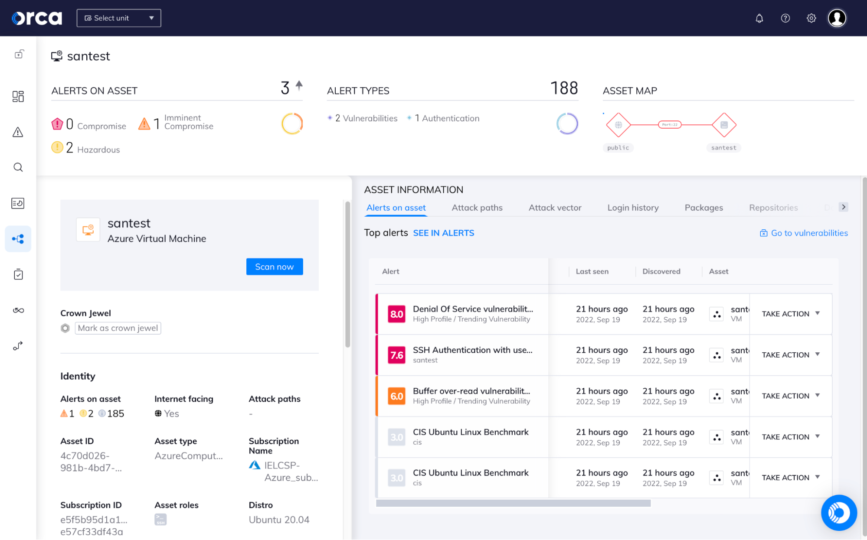Open the Select unit dropdown
Image resolution: width=867 pixels, height=540 pixels.
(x=118, y=18)
